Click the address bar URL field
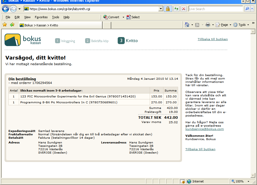The image size is (257, 185). pos(91,9)
